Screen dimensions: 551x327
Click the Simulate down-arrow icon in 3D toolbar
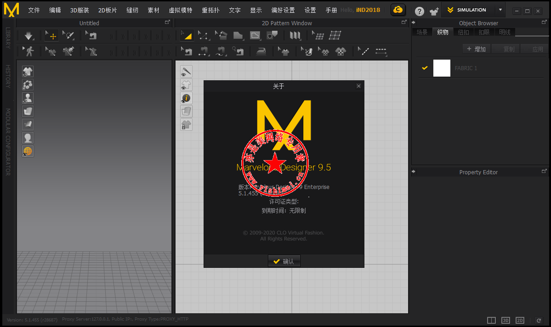29,35
